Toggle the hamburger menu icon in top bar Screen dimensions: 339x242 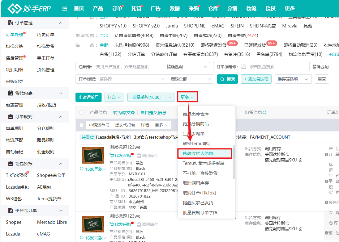[64, 9]
